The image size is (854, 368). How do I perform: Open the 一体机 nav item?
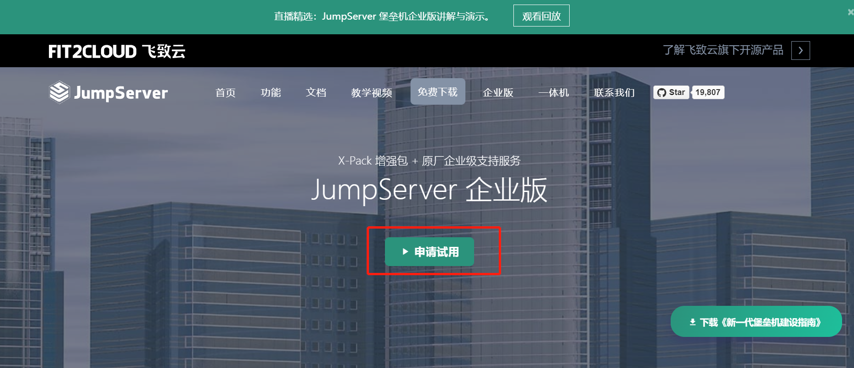554,92
